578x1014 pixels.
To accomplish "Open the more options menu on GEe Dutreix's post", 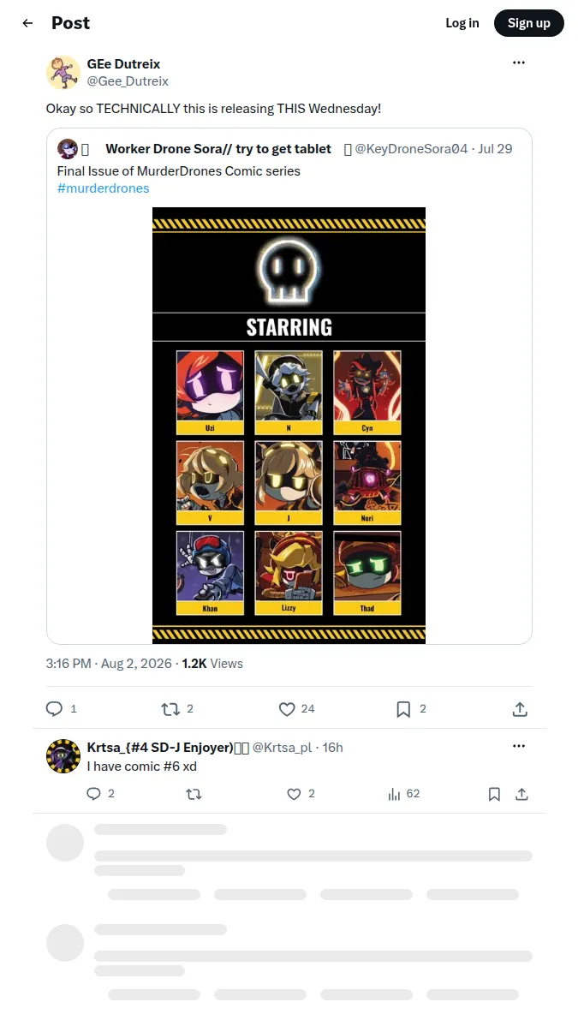I will click(x=519, y=63).
